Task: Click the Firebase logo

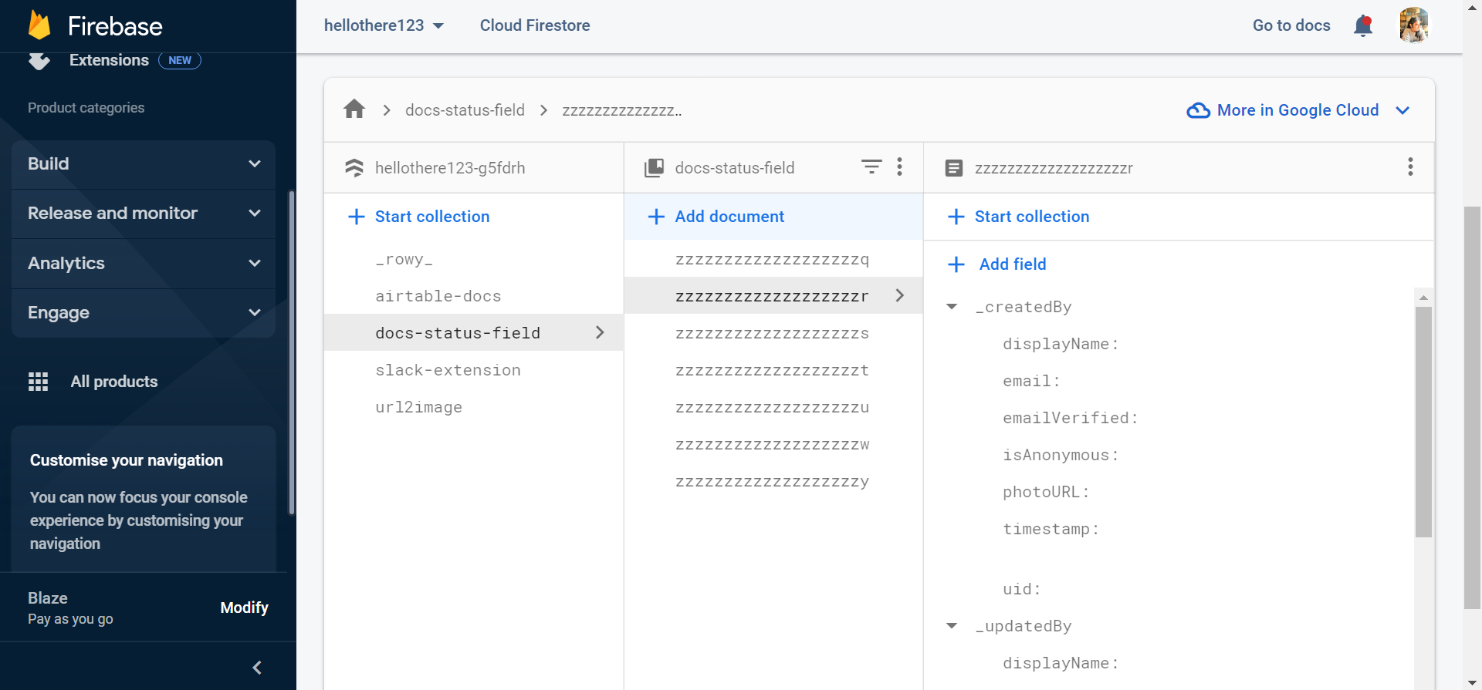Action: [40, 25]
